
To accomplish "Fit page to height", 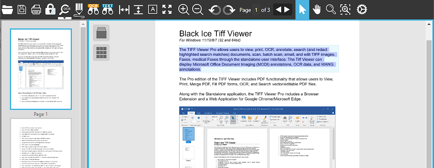I will pos(138,9).
